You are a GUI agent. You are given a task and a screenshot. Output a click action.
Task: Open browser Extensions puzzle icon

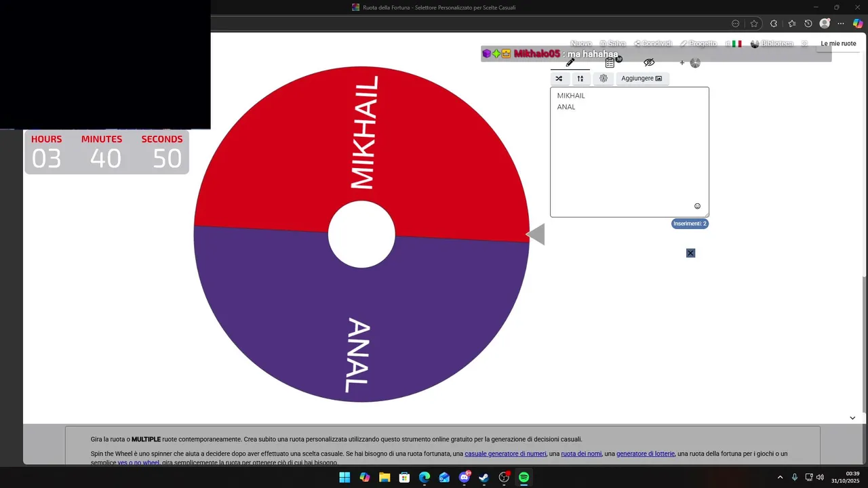774,23
